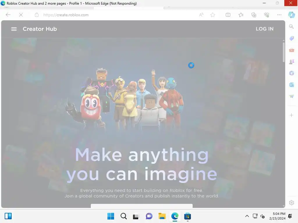Click the LOG IN link
Viewport: 298px width, 223px height.
265,29
